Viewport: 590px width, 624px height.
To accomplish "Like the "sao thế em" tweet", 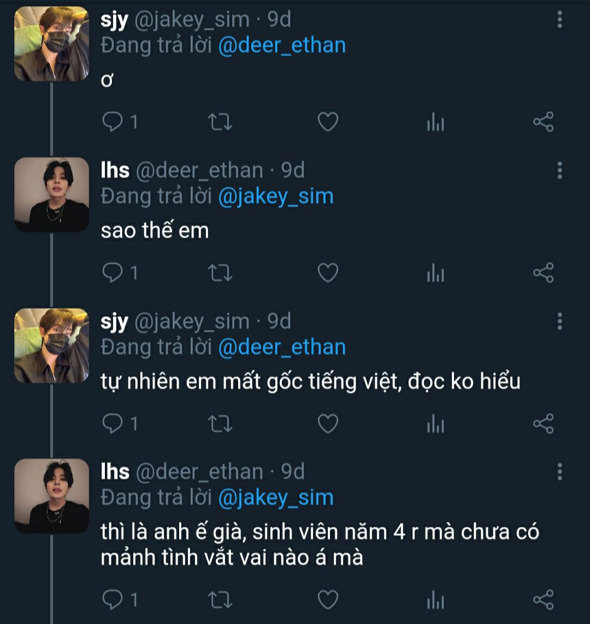I will point(328,272).
